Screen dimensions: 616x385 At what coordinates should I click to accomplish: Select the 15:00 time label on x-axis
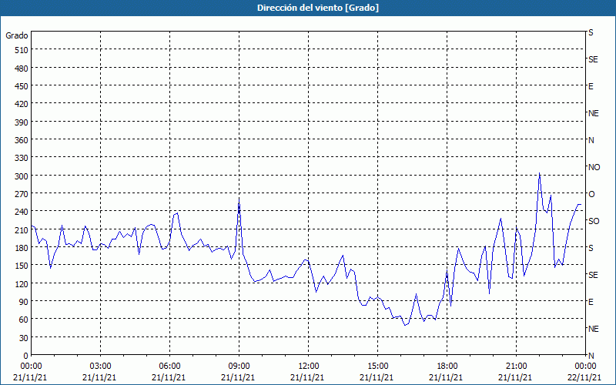tap(377, 367)
